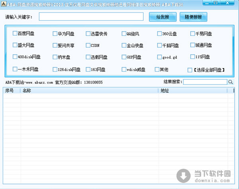Select the 360云盘 checkbox
The width and height of the screenshot is (239, 189).
(159, 33)
